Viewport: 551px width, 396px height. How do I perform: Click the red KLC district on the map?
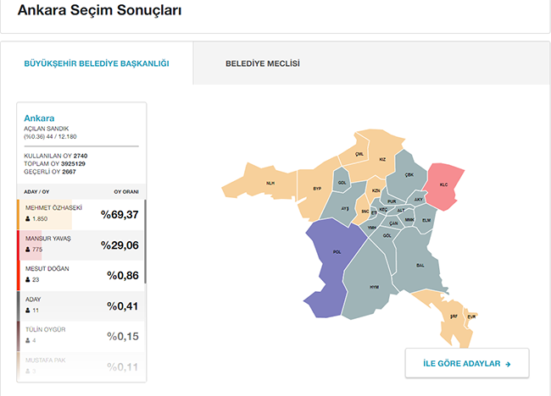click(x=445, y=186)
